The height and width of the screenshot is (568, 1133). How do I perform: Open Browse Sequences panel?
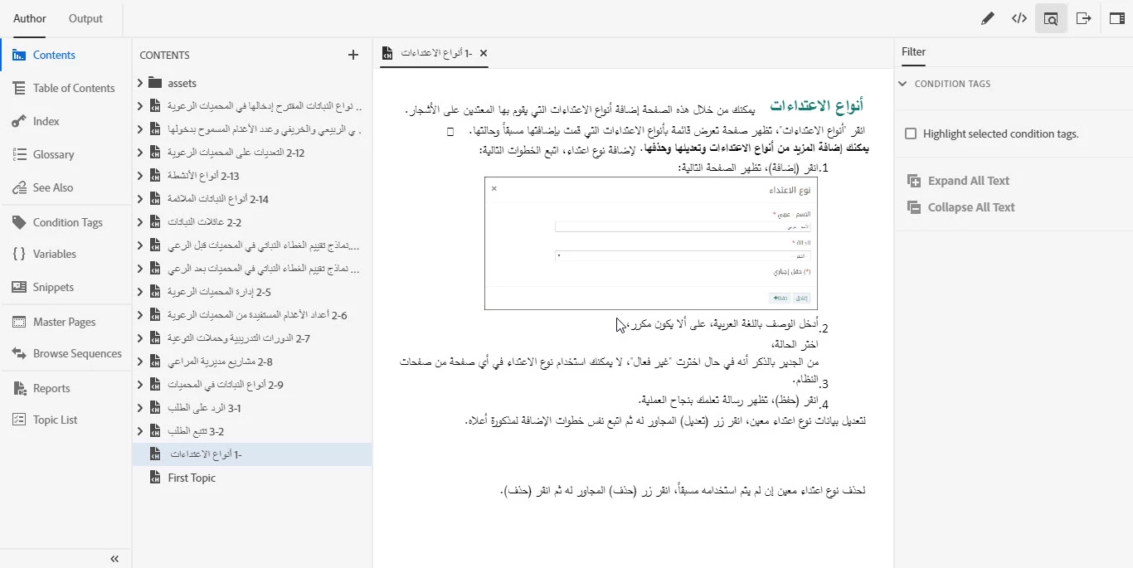[66, 353]
